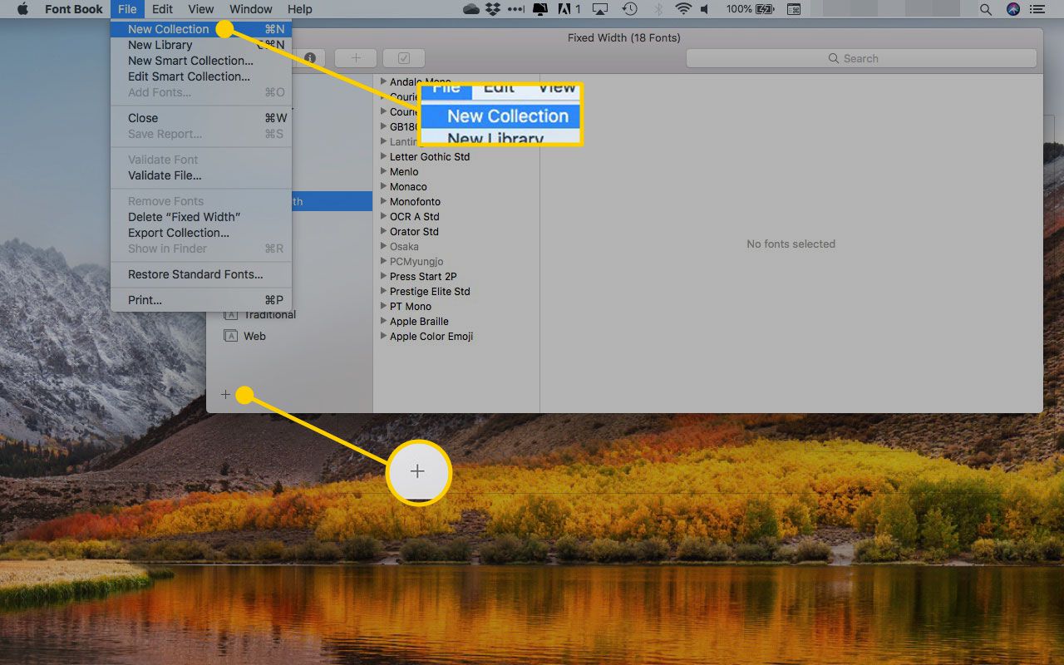Open the Window menu
The height and width of the screenshot is (665, 1064).
coord(250,9)
